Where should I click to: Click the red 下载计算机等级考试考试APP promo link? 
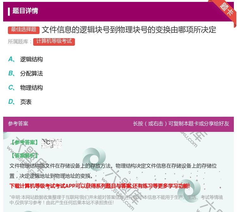100,186
